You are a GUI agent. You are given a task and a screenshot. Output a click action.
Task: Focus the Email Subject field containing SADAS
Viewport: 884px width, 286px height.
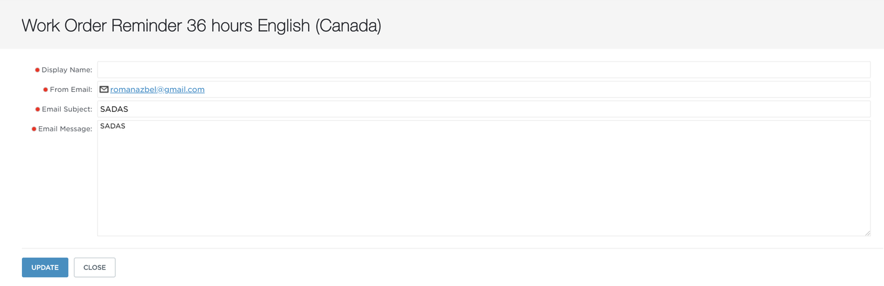click(x=483, y=109)
